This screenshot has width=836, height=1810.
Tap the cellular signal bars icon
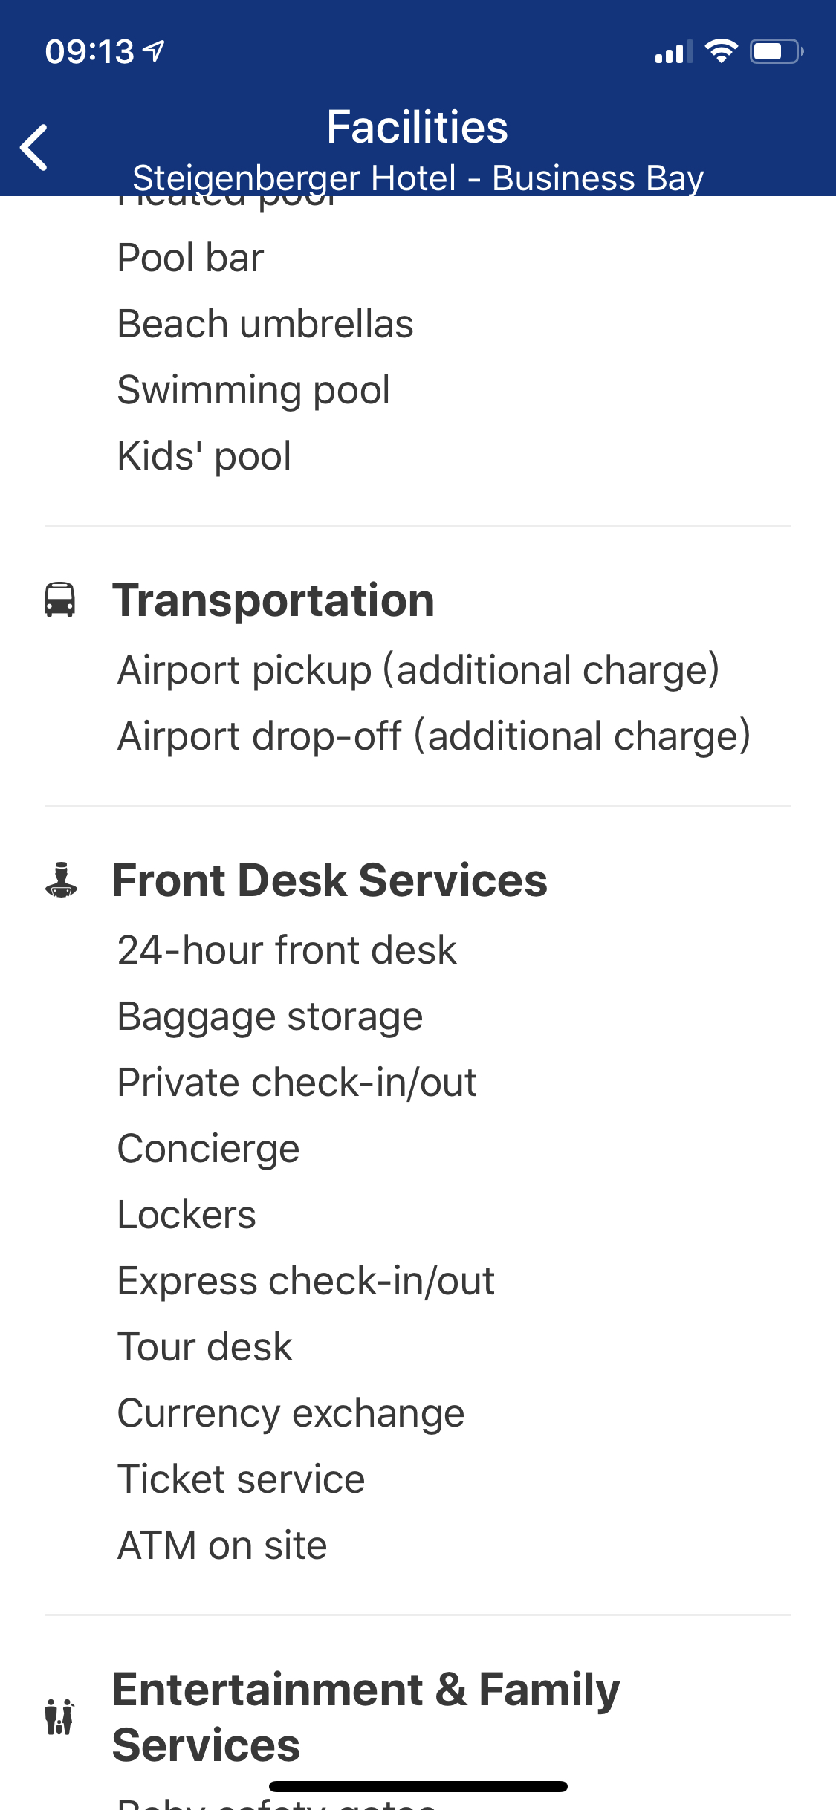point(673,52)
